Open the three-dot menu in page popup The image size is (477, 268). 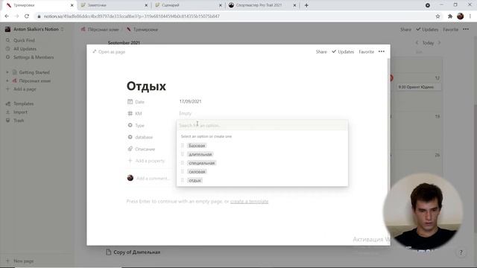click(x=381, y=51)
